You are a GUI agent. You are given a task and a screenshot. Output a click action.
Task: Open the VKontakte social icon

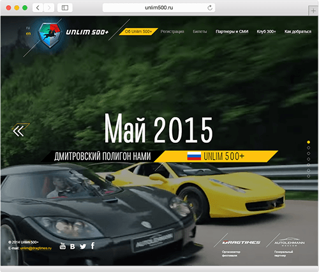[73, 247]
